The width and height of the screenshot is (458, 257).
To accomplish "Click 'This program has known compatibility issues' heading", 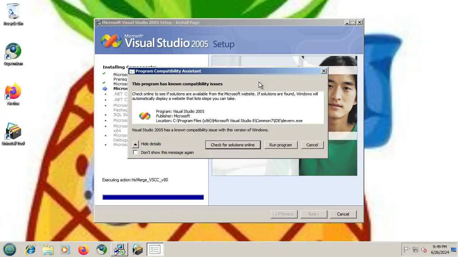I will coord(177,84).
